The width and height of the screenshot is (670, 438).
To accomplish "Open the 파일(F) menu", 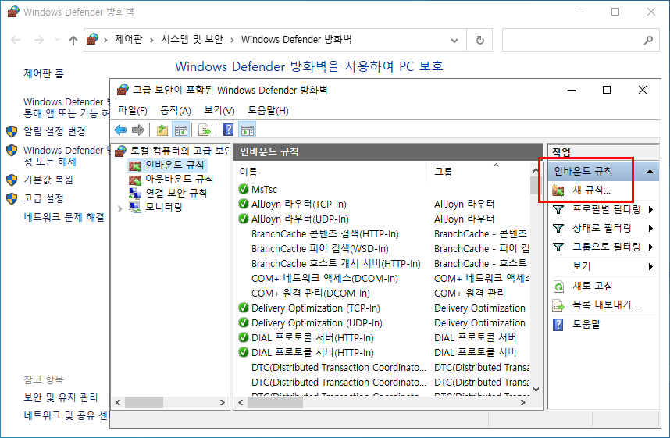I will coord(133,111).
